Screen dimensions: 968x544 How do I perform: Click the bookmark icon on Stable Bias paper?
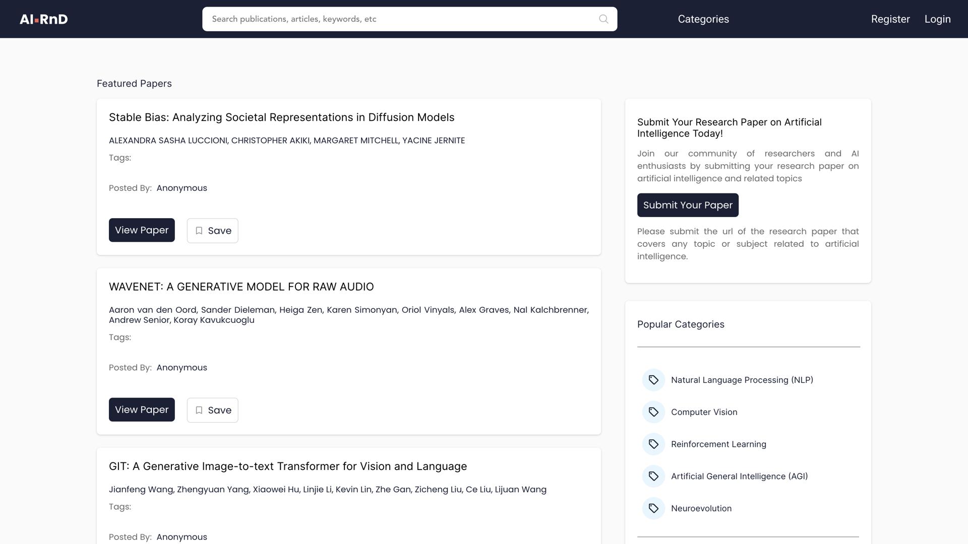[x=199, y=231]
